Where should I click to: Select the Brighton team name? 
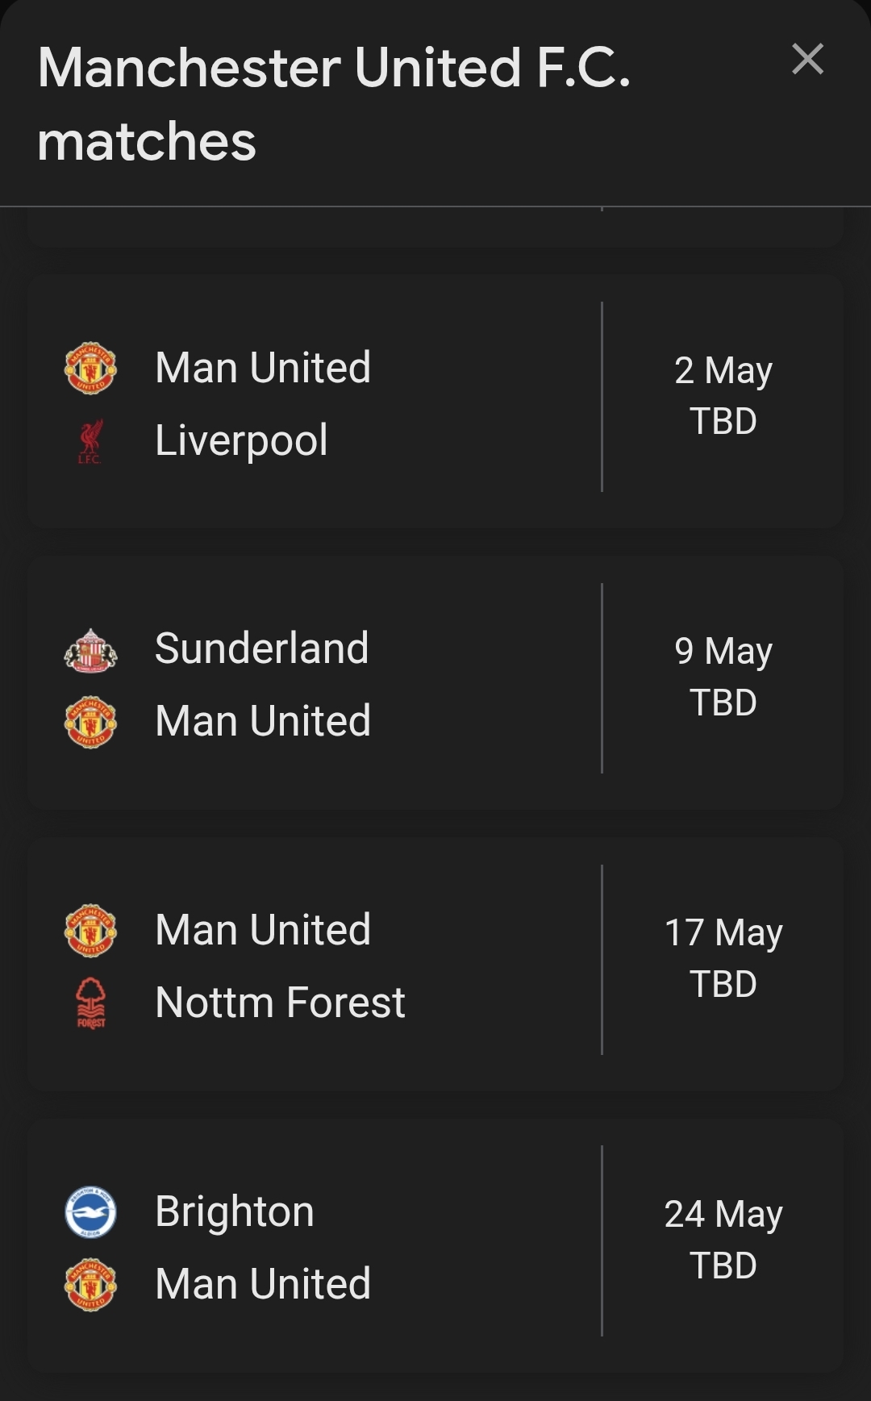point(234,1211)
